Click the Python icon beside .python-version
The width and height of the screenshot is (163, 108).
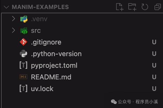[x=24, y=54]
